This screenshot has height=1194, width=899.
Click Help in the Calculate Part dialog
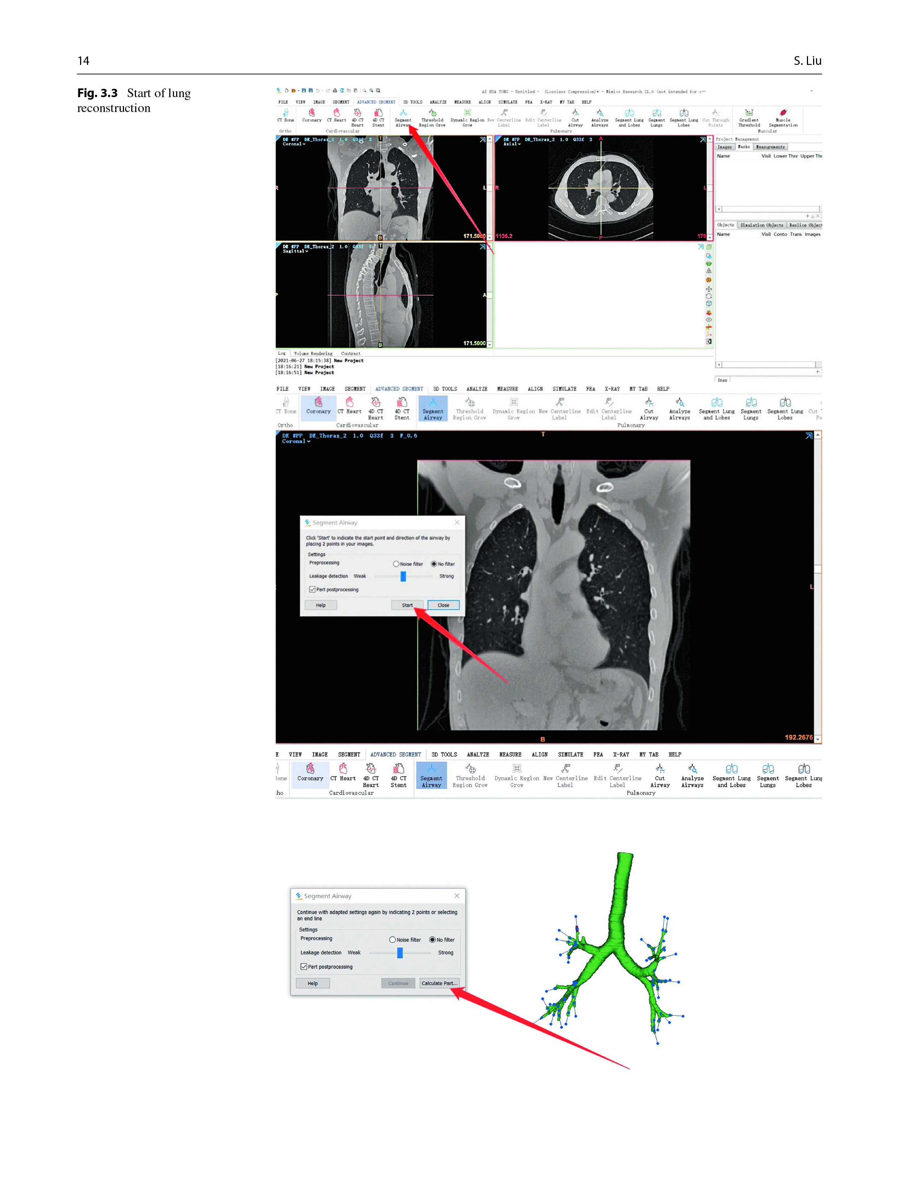point(312,983)
